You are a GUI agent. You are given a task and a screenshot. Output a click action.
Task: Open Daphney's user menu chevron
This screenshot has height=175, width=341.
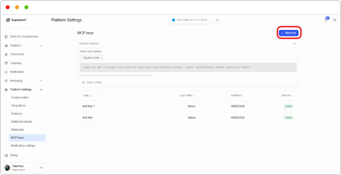pos(41,168)
